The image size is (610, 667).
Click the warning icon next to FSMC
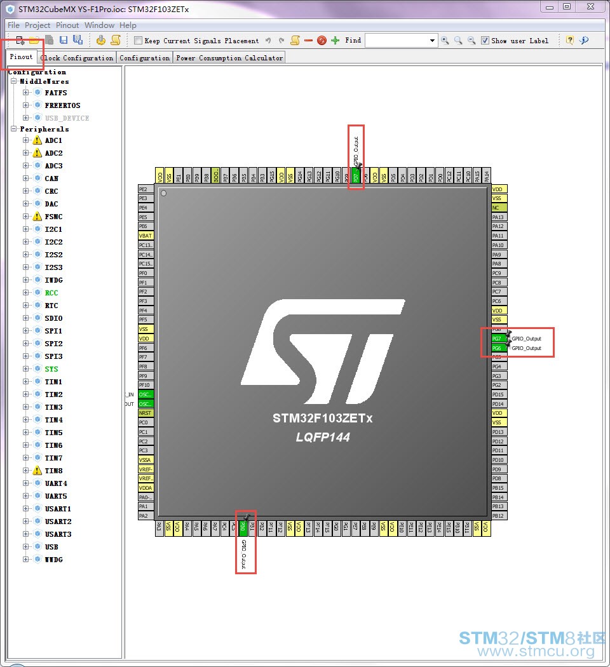[x=37, y=217]
